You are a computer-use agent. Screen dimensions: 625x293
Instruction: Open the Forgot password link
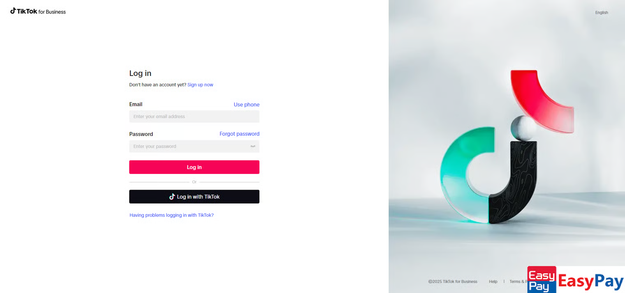tap(239, 134)
